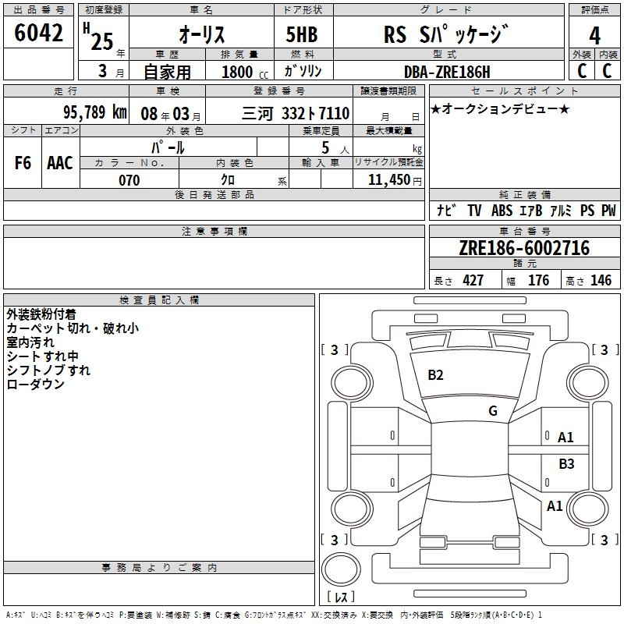Viewport: 624px width, 624px height.
Task: Select the color number 070
Action: pos(129,180)
